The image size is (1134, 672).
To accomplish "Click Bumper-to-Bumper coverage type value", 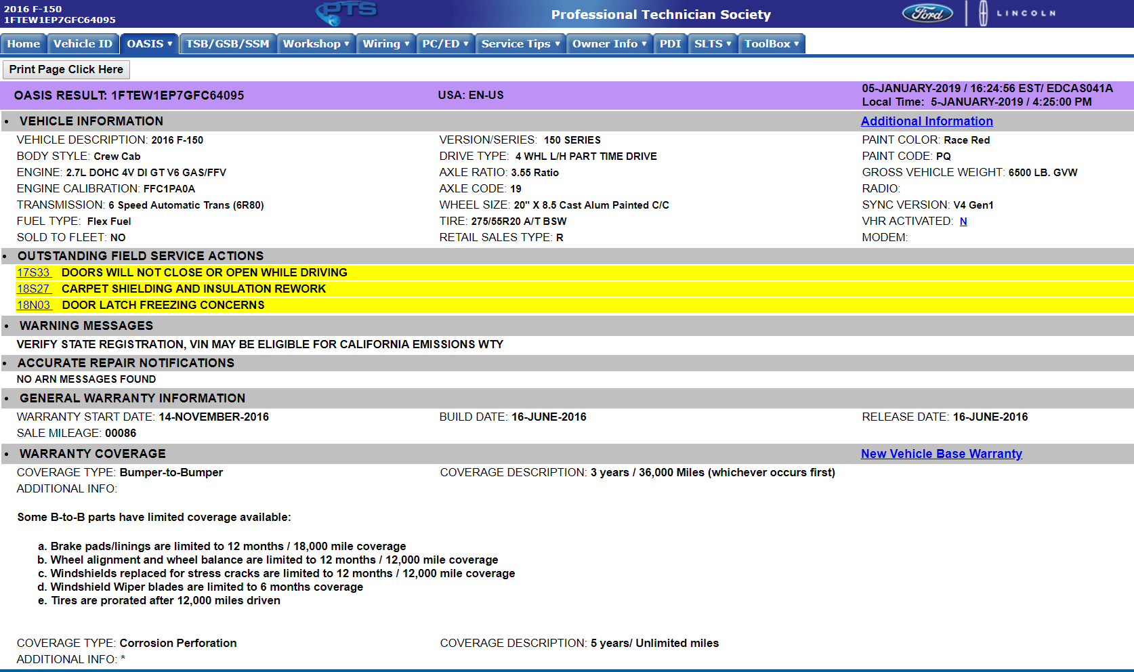I will [171, 473].
